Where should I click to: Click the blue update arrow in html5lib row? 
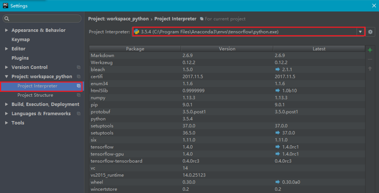(277, 91)
